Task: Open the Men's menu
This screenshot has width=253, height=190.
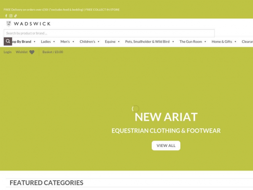Action: pyautogui.click(x=65, y=42)
